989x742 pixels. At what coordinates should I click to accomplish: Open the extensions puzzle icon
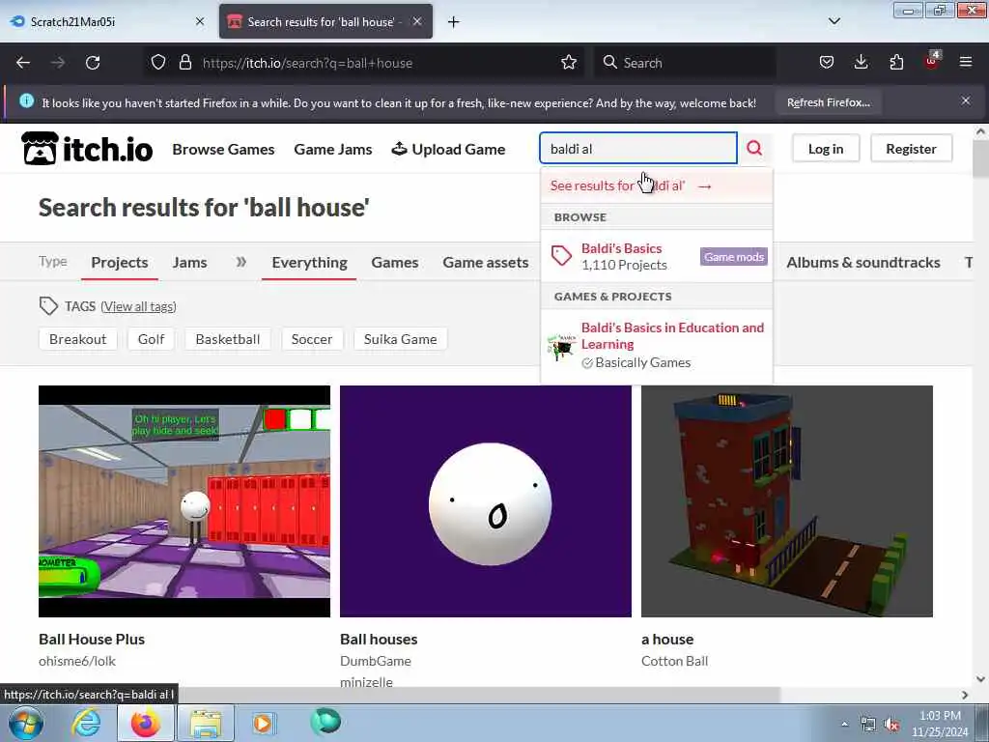pyautogui.click(x=896, y=63)
